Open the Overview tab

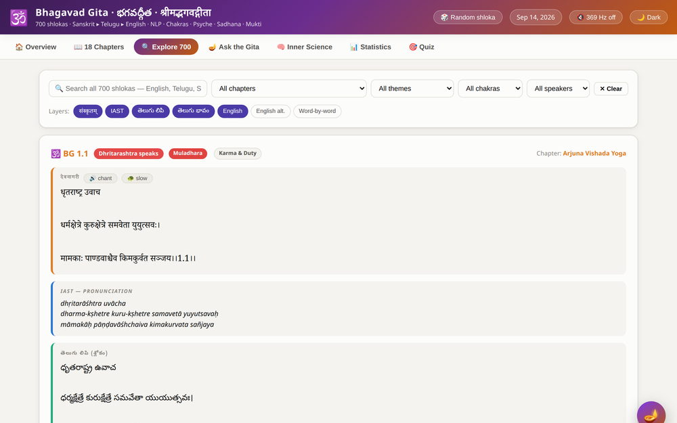coord(36,47)
